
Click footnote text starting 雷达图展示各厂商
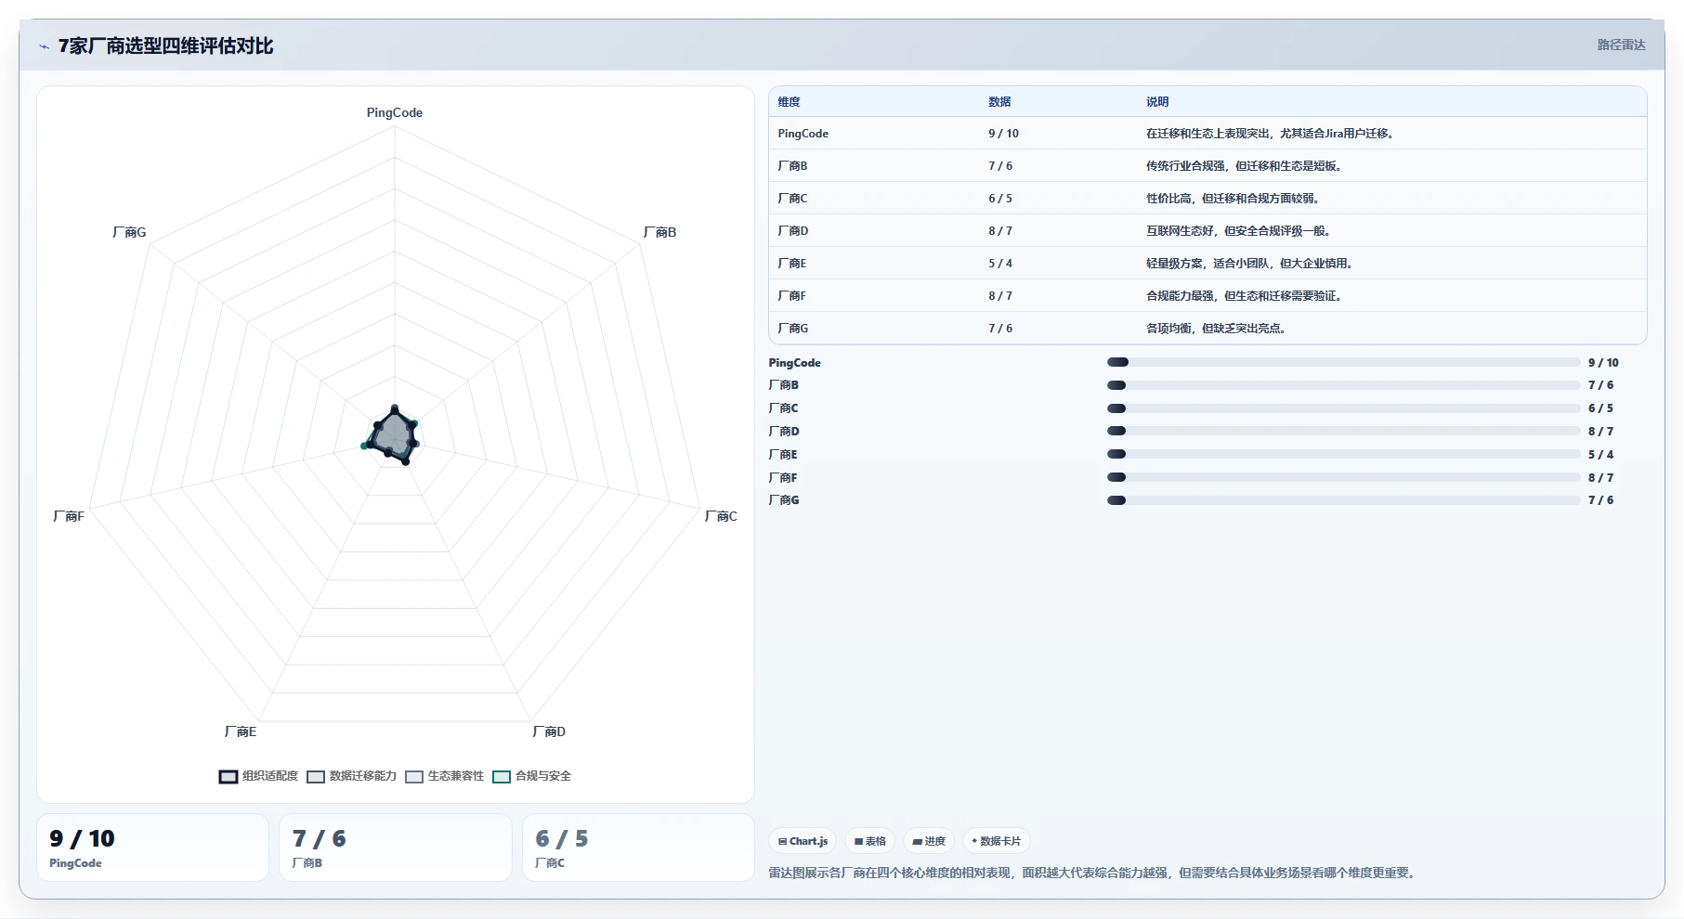1091,873
